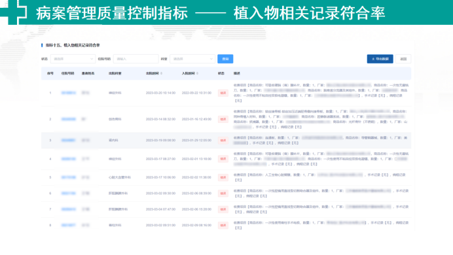
Task: Click the 序号 column header
Action: [x=50, y=73]
